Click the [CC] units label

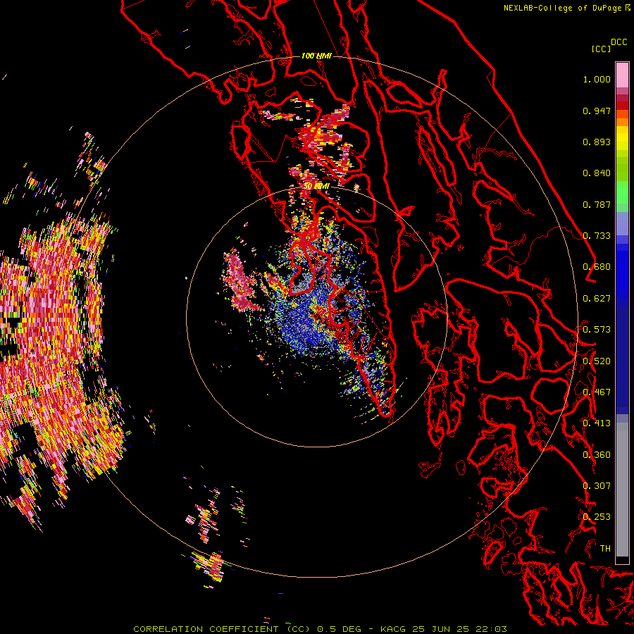pyautogui.click(x=601, y=49)
